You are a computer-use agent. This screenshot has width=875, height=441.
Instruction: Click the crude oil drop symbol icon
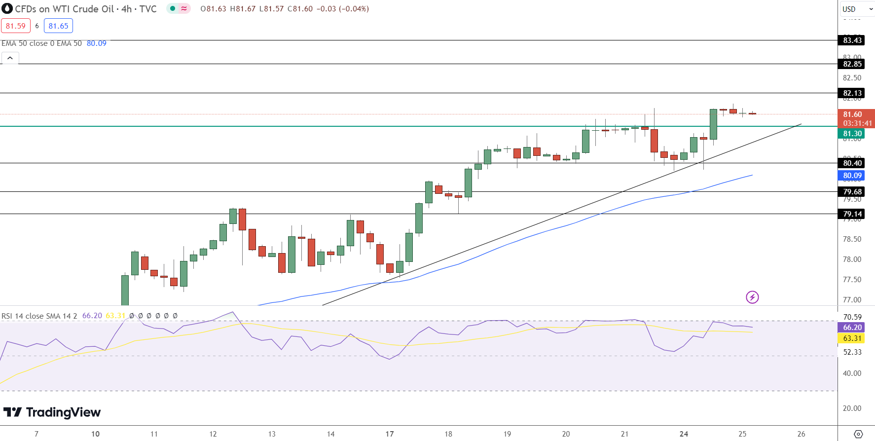7,9
